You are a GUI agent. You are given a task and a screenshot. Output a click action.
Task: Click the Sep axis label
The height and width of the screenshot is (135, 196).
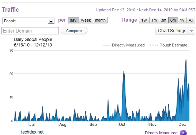point(93,124)
